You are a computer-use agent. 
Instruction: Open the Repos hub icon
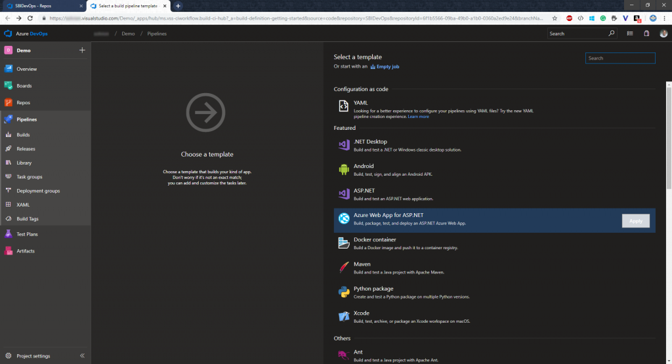pos(8,102)
